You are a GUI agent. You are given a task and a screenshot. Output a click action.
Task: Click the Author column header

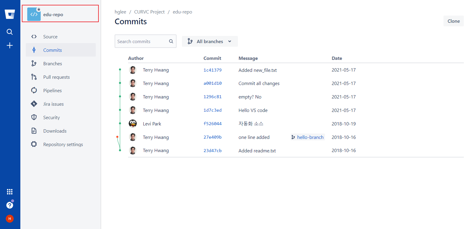tap(136, 58)
